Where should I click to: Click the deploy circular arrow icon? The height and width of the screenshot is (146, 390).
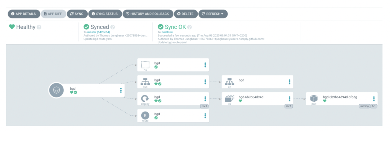[145, 99]
